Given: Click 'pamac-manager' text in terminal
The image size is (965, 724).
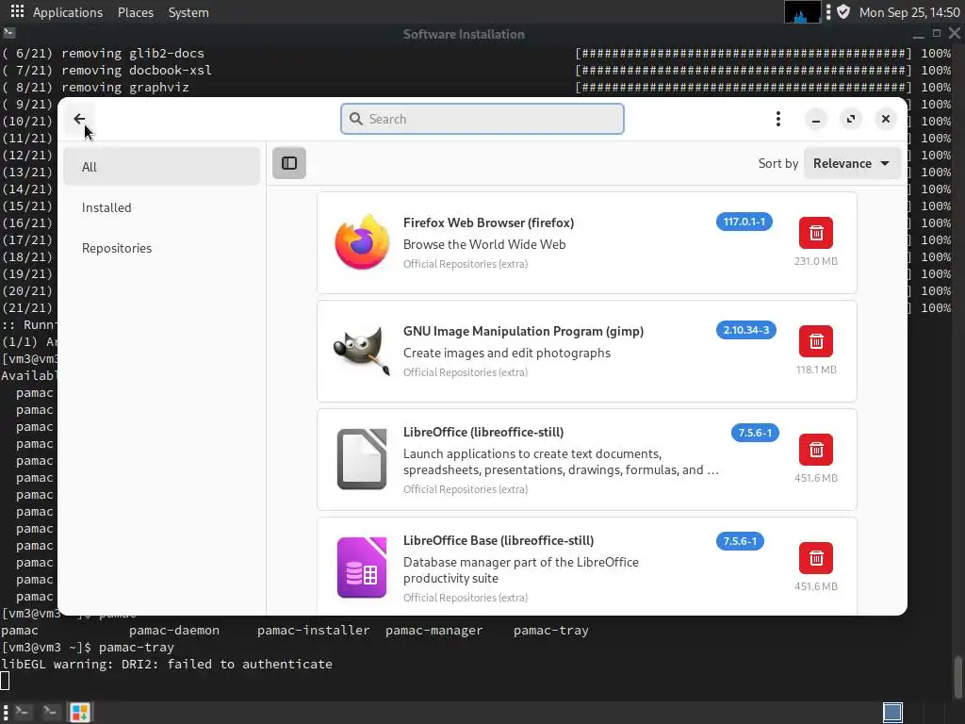Looking at the screenshot, I should tap(433, 631).
